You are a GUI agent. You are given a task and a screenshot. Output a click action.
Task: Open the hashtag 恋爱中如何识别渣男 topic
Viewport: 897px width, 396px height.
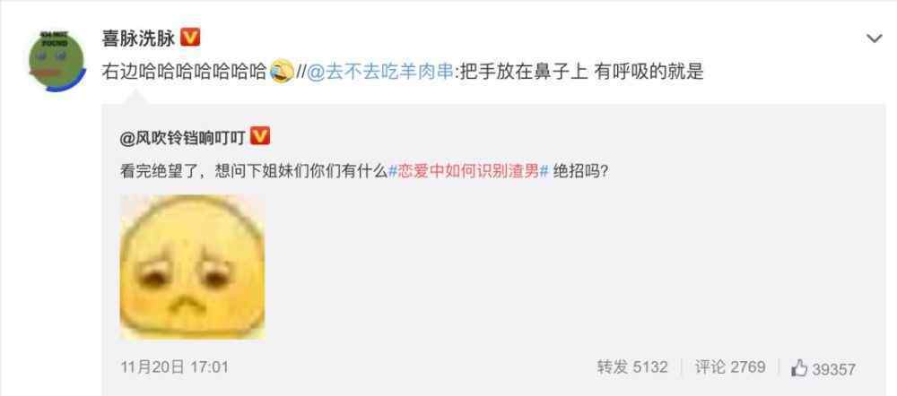[469, 172]
